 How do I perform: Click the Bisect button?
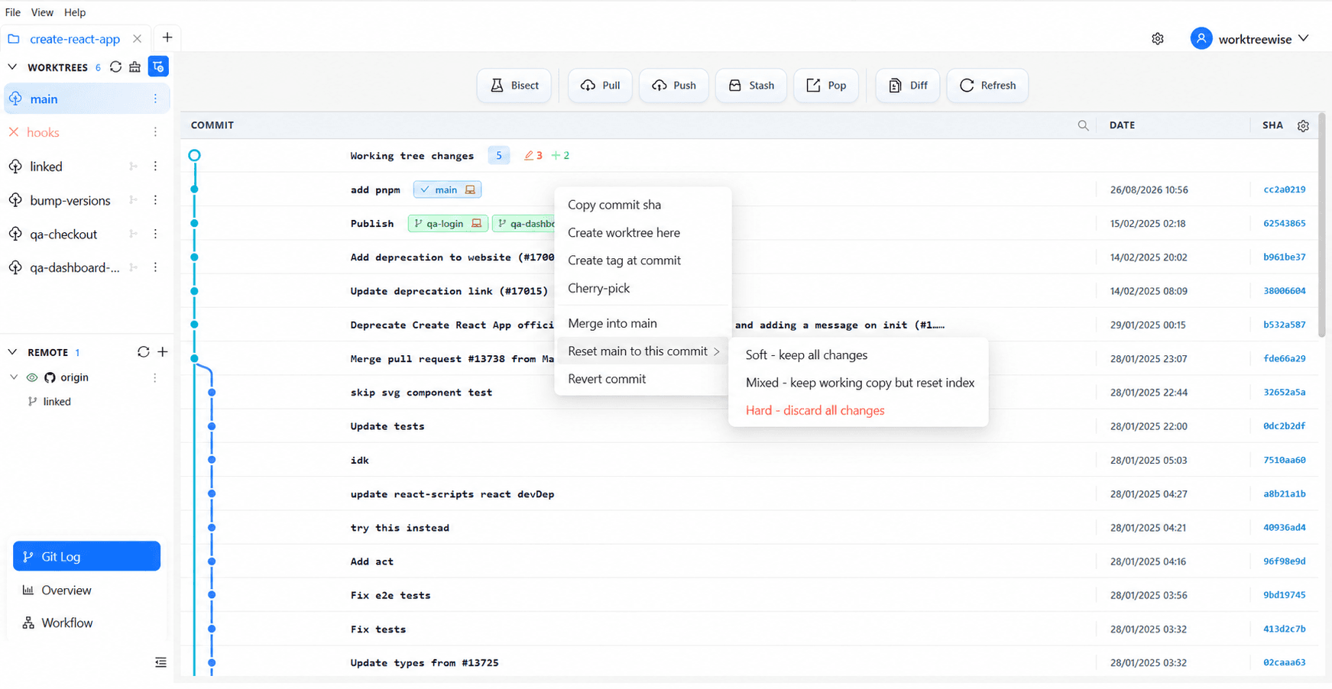[x=514, y=86]
